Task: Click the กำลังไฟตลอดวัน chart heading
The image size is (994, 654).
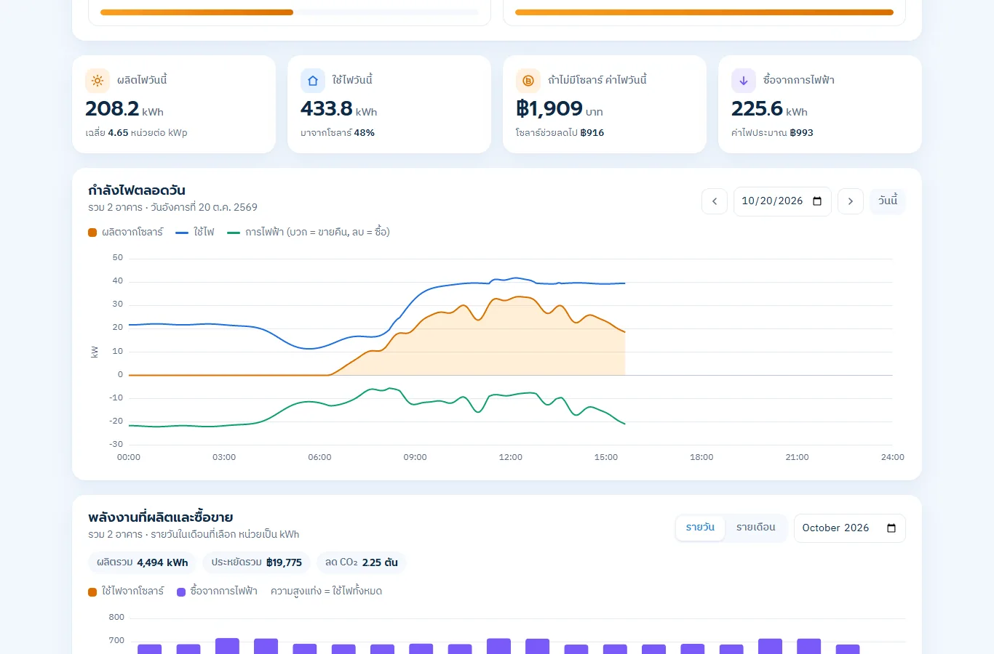Action: 137,190
